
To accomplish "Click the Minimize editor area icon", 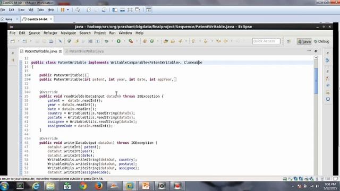I will 309,51.
